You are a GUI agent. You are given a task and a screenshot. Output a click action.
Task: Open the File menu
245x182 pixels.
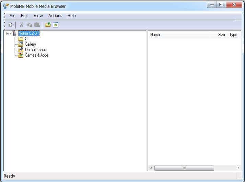pyautogui.click(x=12, y=16)
